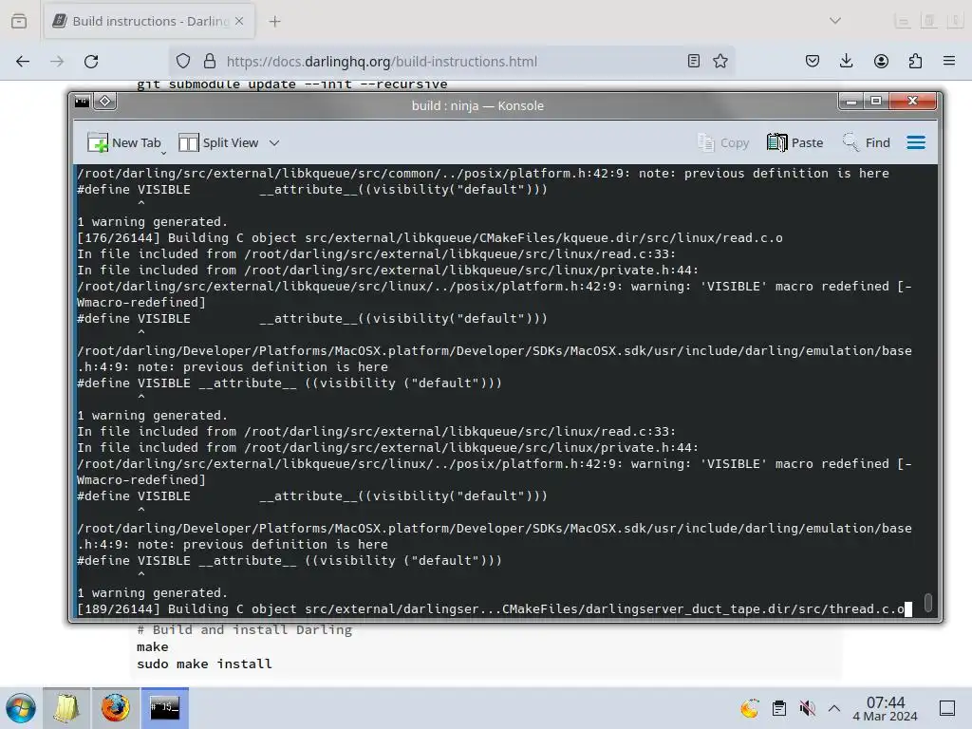Expand the New Tab profile arrow
The height and width of the screenshot is (729, 972).
[163, 153]
